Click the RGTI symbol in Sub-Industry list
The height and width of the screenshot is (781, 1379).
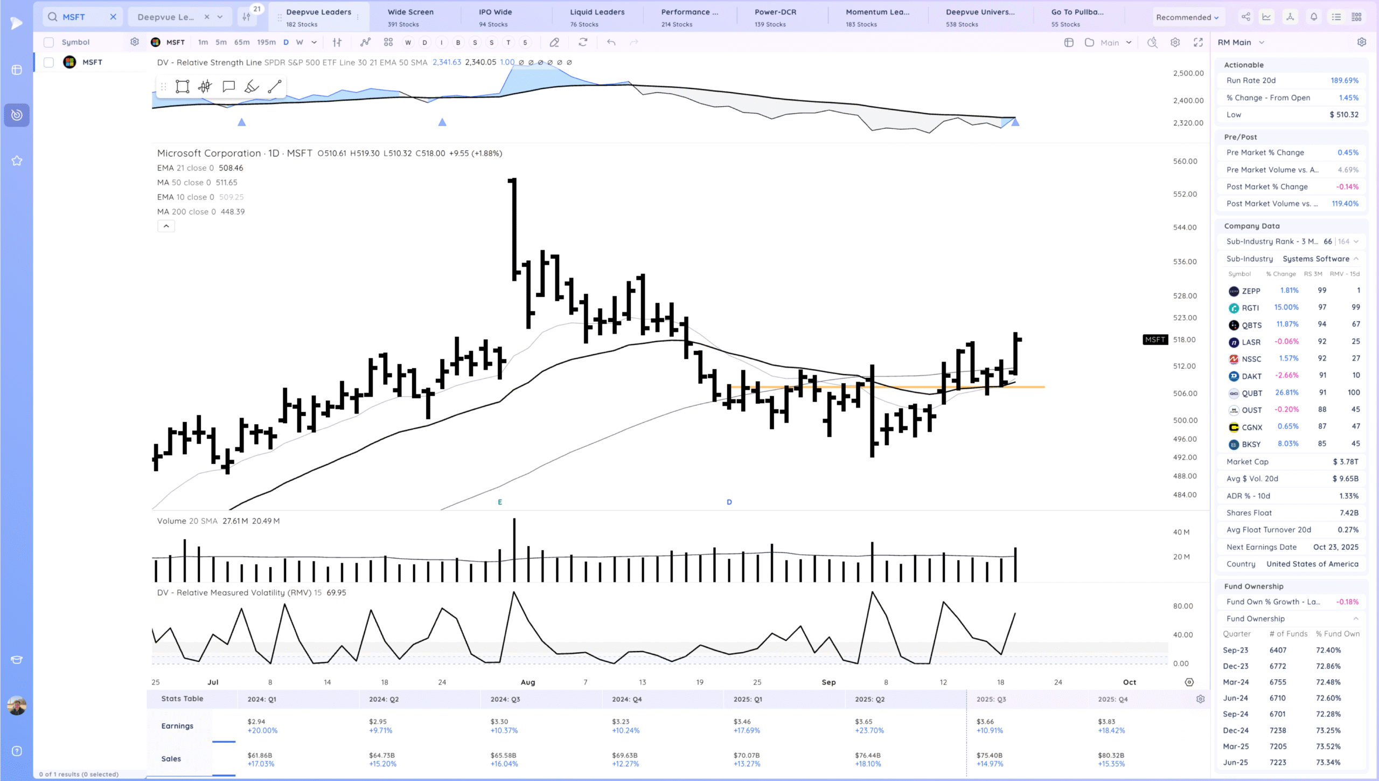tap(1250, 308)
